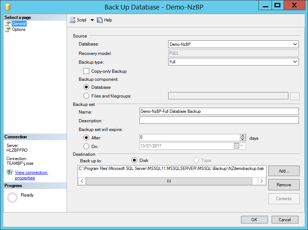The width and height of the screenshot is (308, 230).
Task: Open the Script dropdown arrow
Action: 92,20
